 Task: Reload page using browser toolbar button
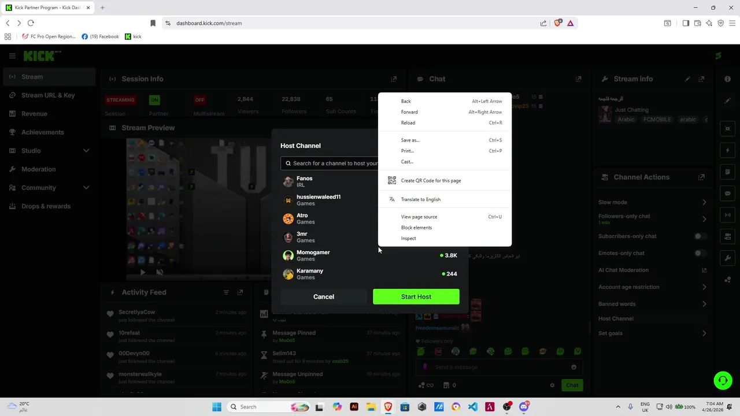pyautogui.click(x=31, y=23)
